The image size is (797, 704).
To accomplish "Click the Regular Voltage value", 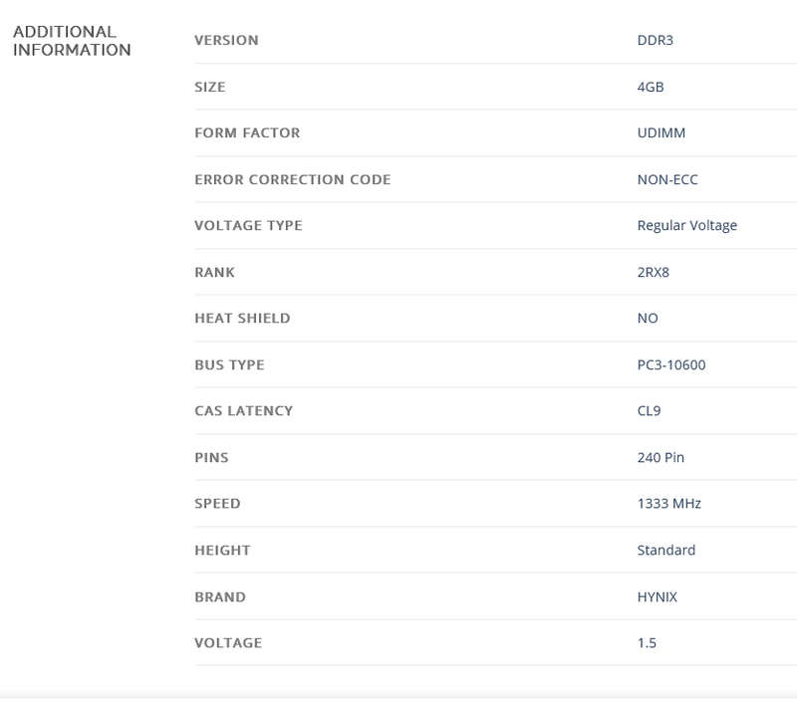I will click(x=687, y=226).
